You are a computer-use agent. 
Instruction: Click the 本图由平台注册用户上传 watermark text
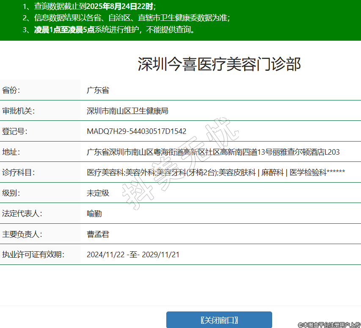(329, 325)
